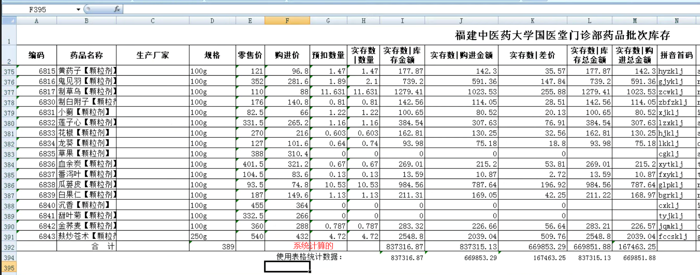700x275 pixels.
Task: Click the 使用表格统计数据 label cell
Action: click(309, 257)
